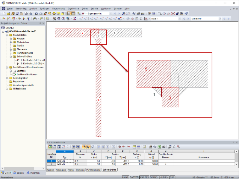Select the line element tool icon

click(x=8, y=19)
